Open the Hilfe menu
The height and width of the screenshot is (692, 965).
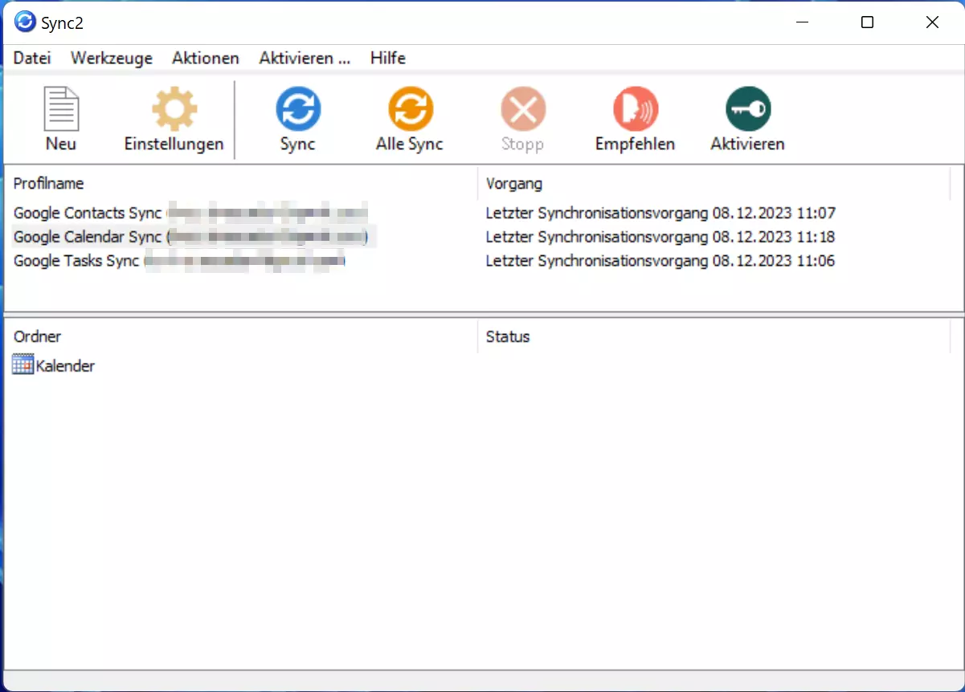click(x=387, y=58)
